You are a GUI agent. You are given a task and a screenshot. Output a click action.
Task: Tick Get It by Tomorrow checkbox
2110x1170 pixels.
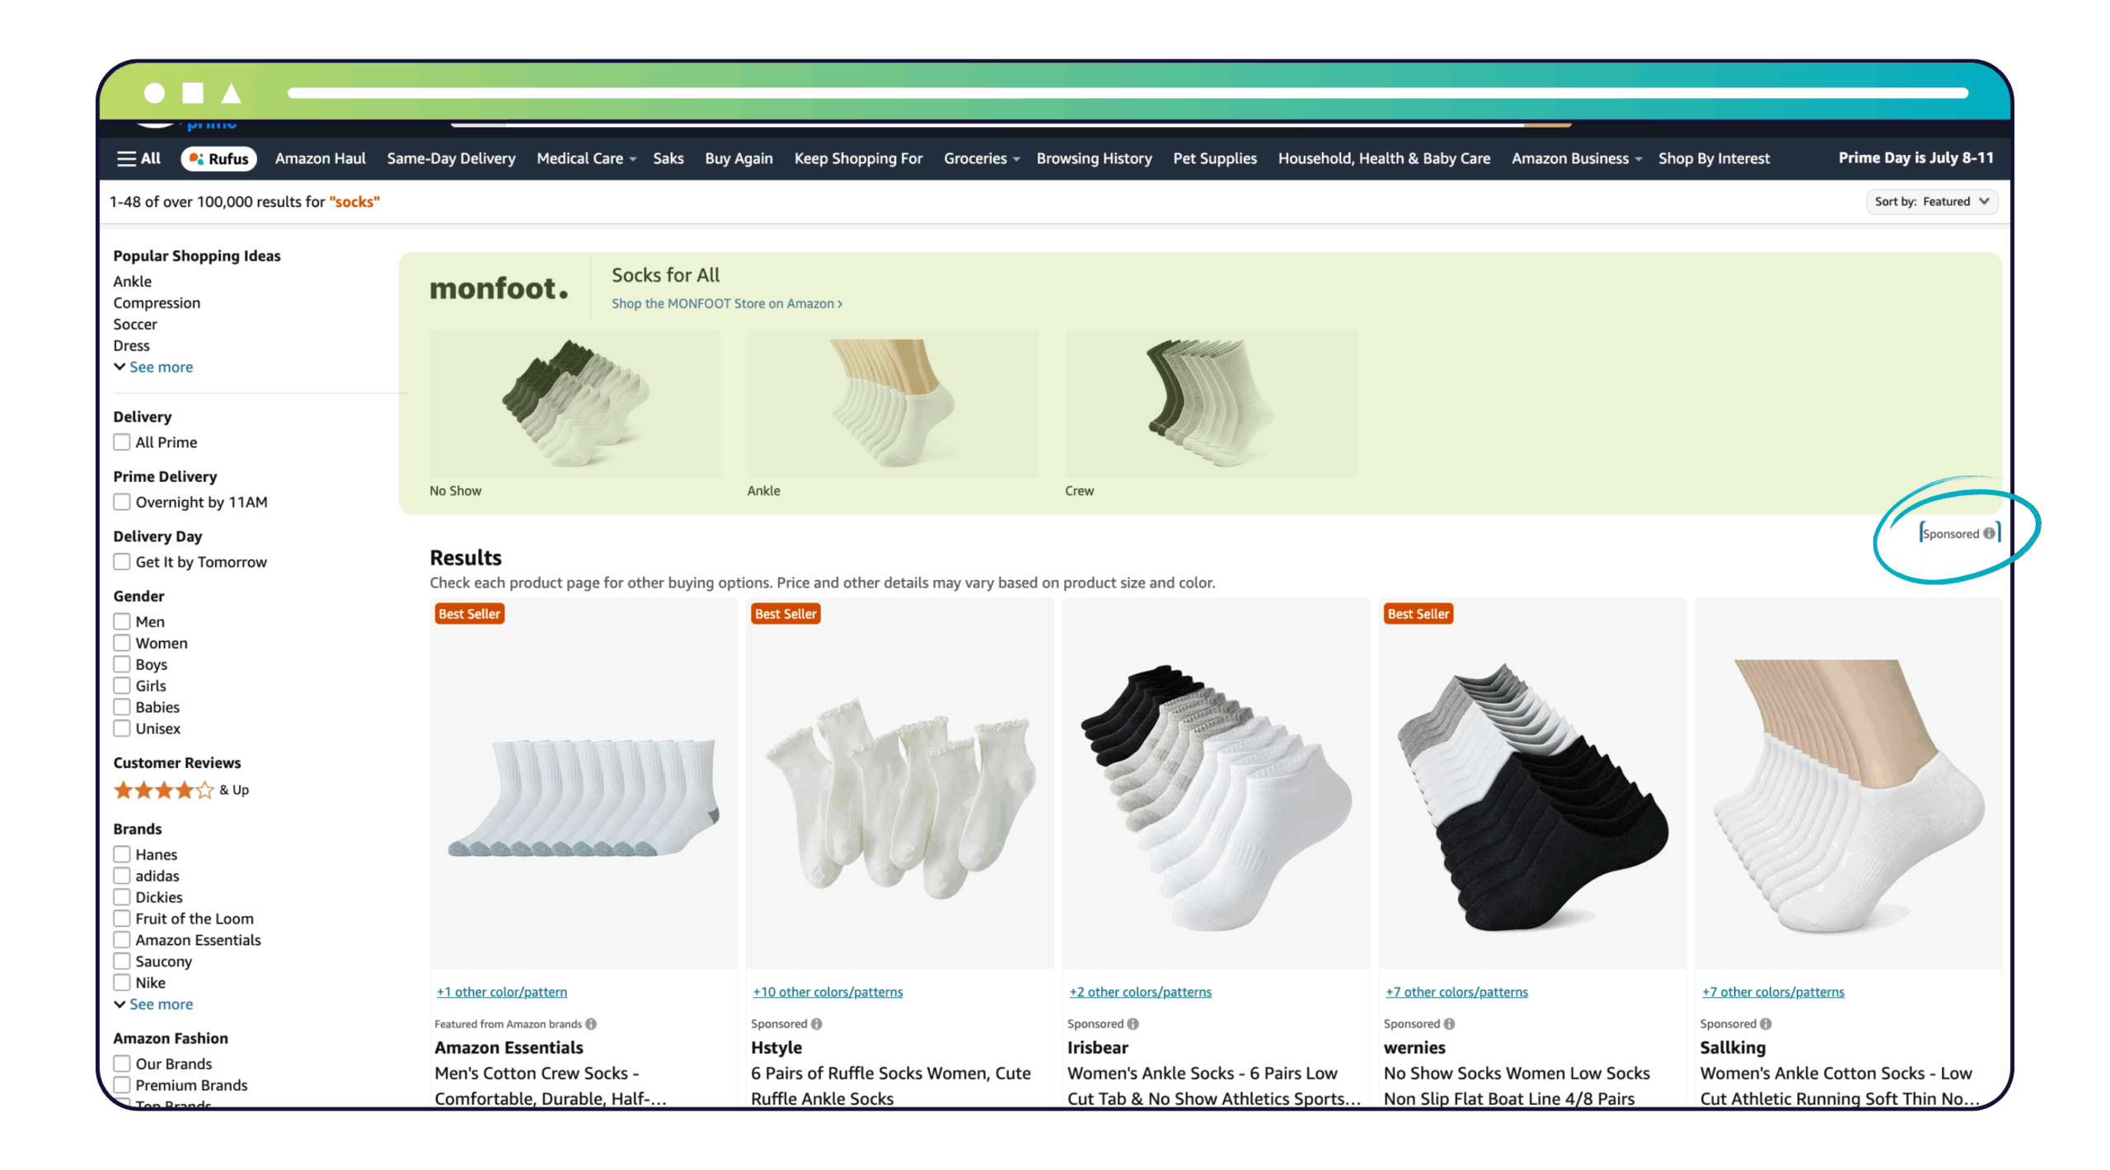(x=122, y=561)
